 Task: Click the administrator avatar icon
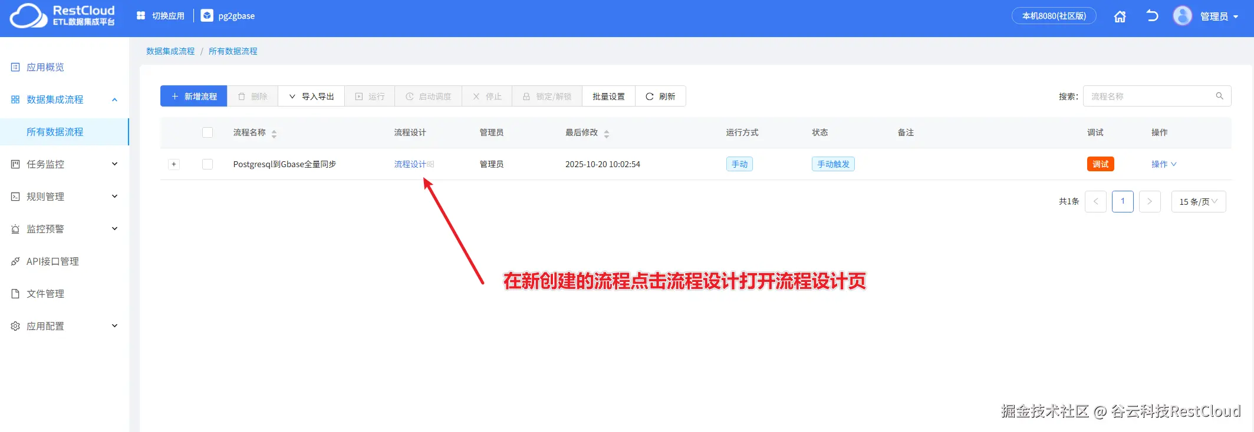click(x=1182, y=16)
